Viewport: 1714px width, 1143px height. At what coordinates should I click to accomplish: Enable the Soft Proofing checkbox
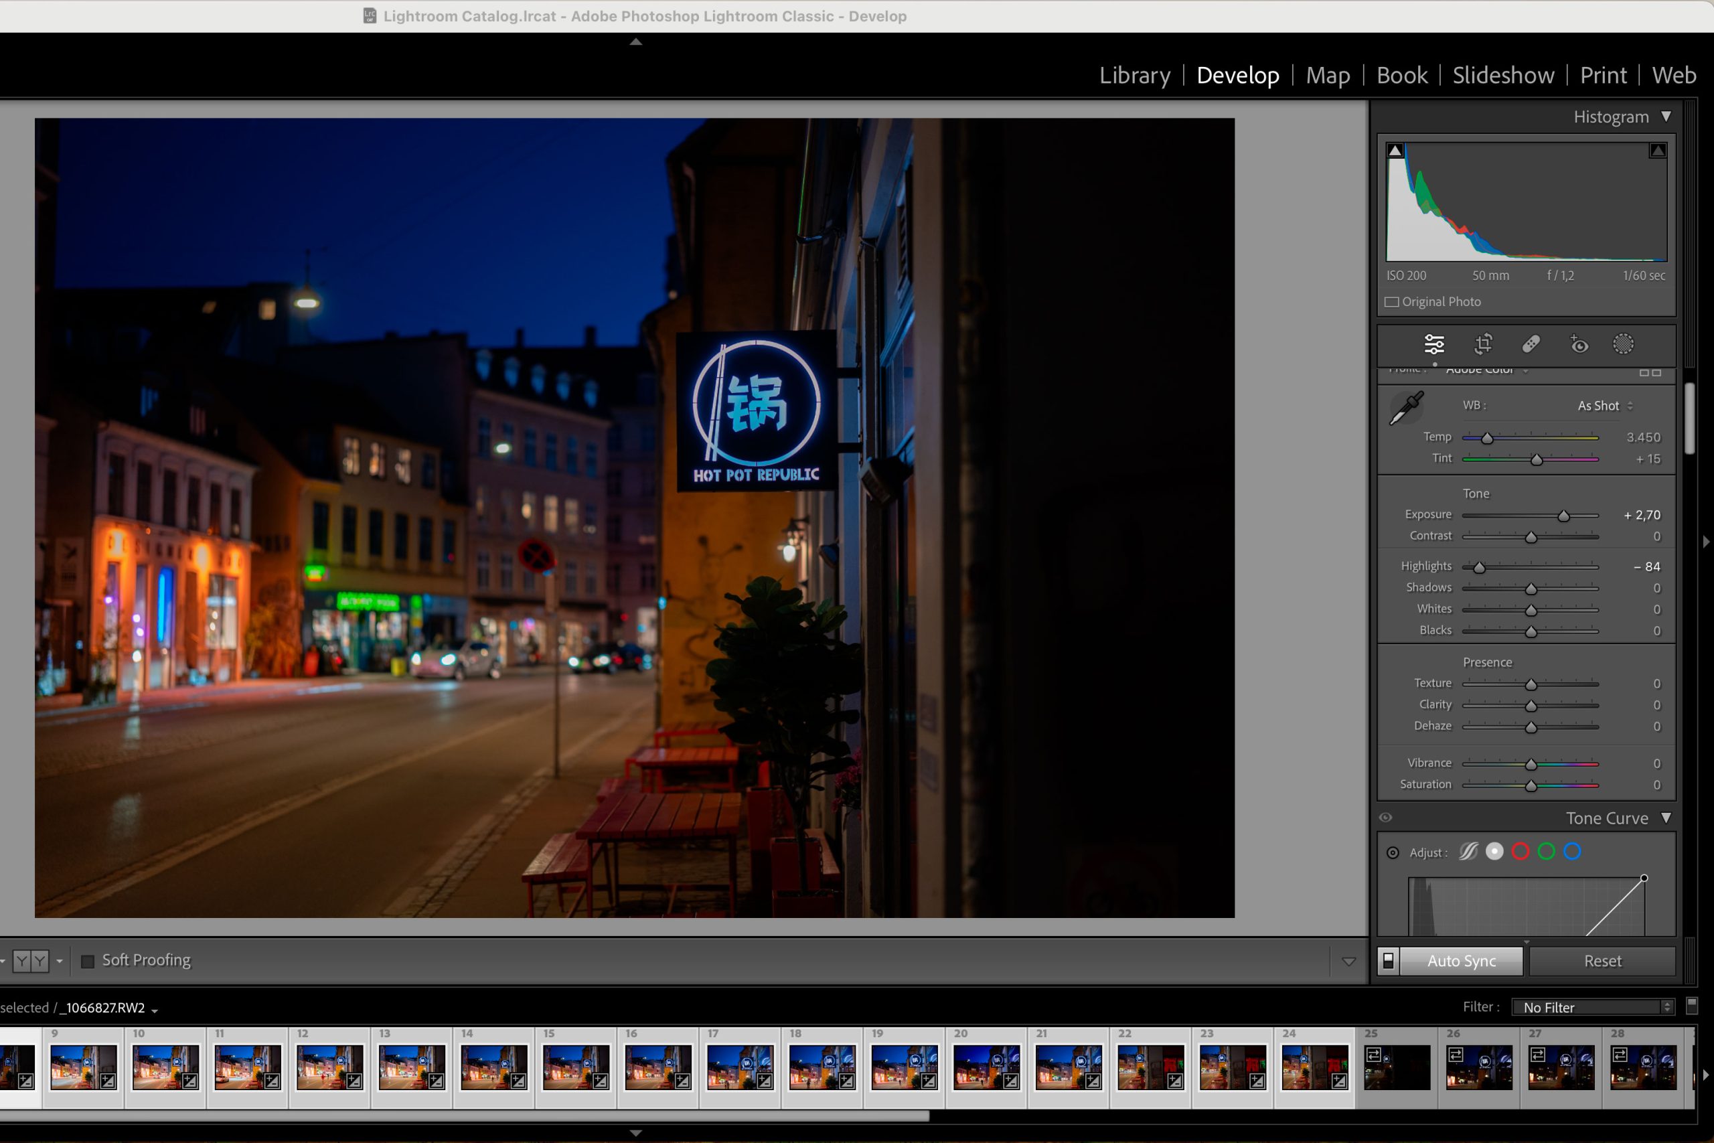click(88, 961)
